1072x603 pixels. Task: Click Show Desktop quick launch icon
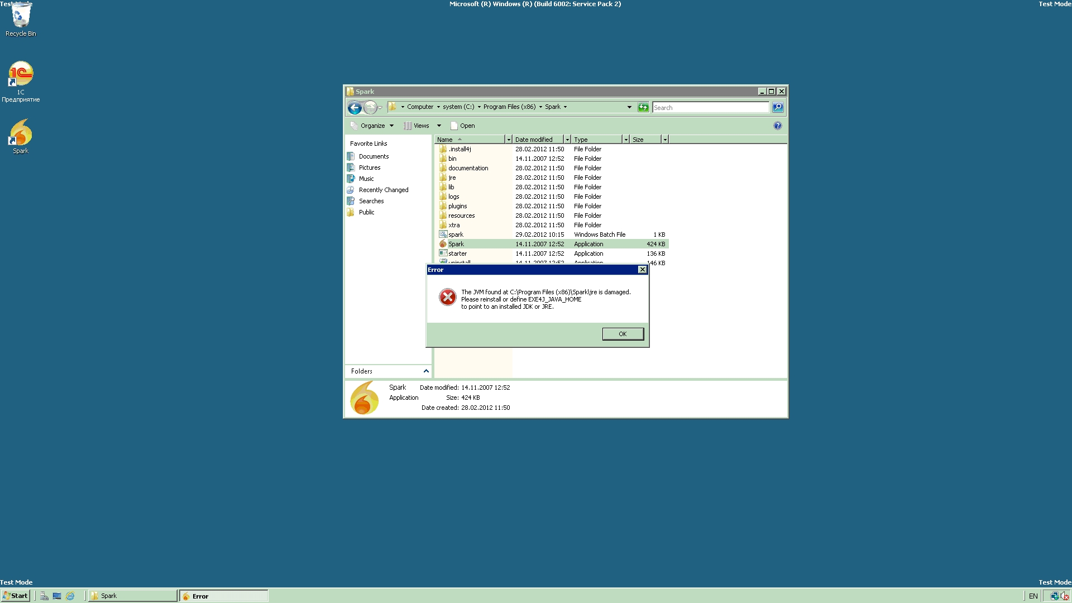click(57, 596)
